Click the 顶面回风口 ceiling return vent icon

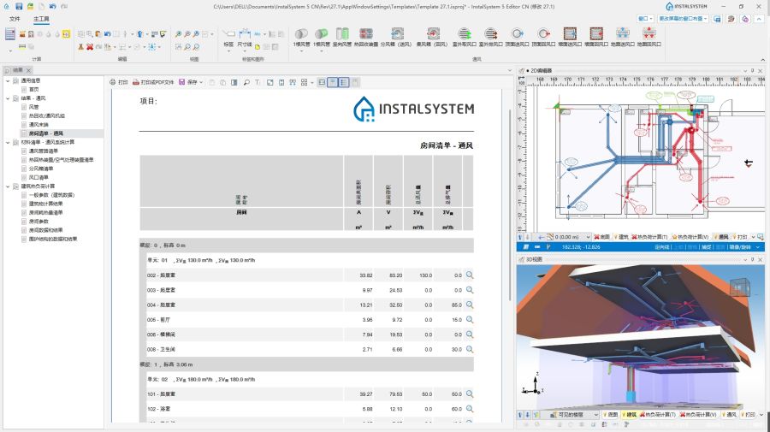[543, 33]
